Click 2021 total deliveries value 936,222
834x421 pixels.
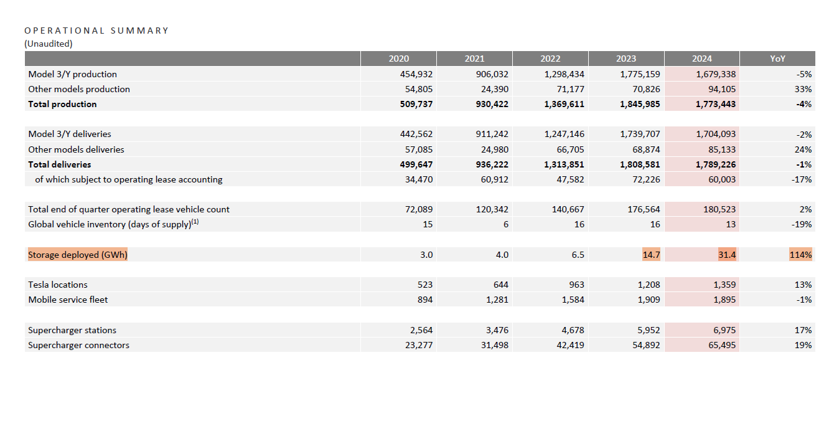tap(492, 164)
